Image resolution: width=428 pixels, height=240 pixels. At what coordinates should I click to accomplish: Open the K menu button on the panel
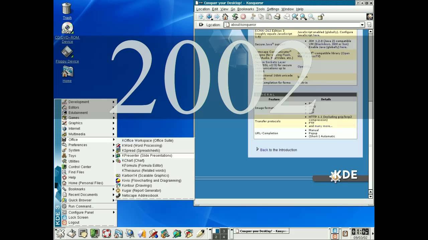pos(60,233)
